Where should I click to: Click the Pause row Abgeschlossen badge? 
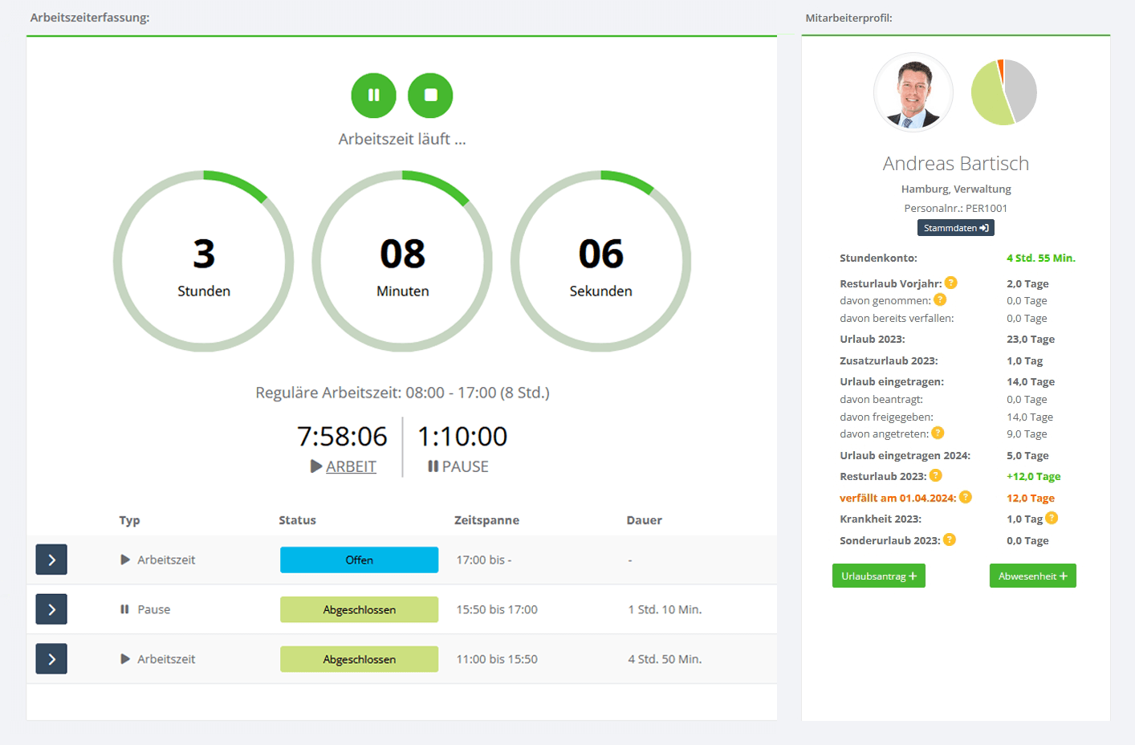coord(359,609)
